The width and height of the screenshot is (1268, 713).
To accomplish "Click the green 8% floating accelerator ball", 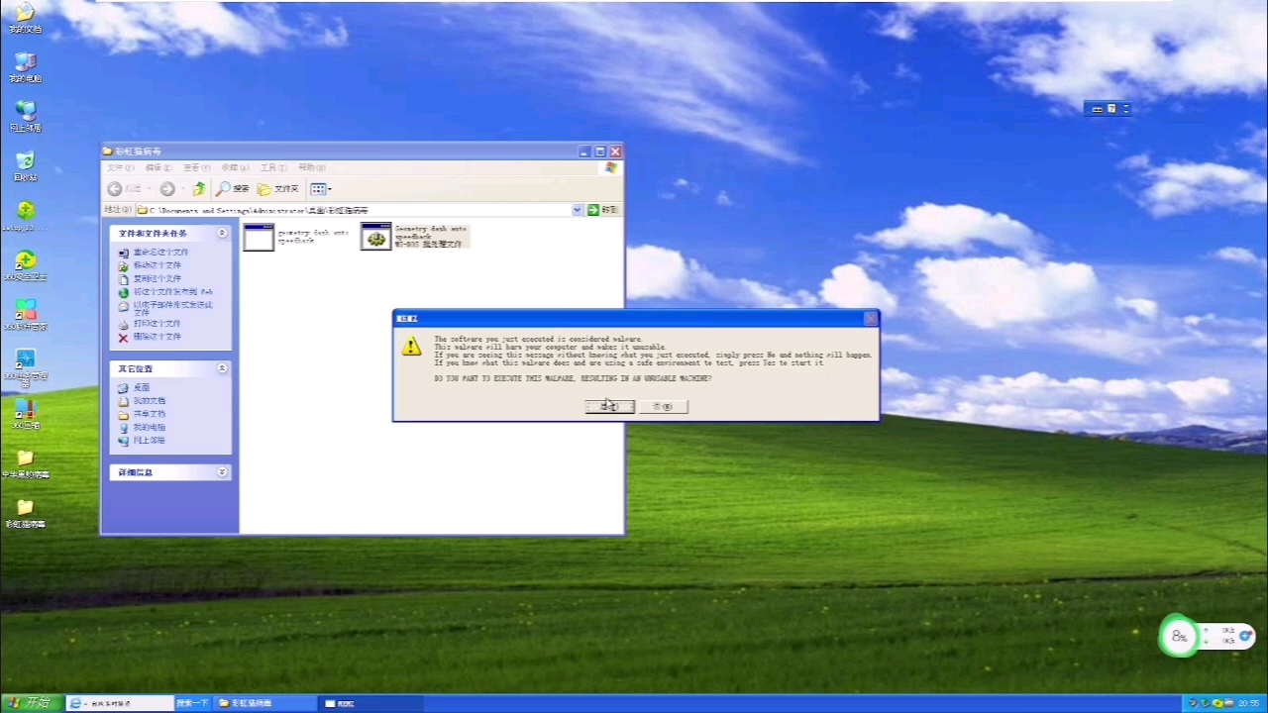I will pos(1179,637).
